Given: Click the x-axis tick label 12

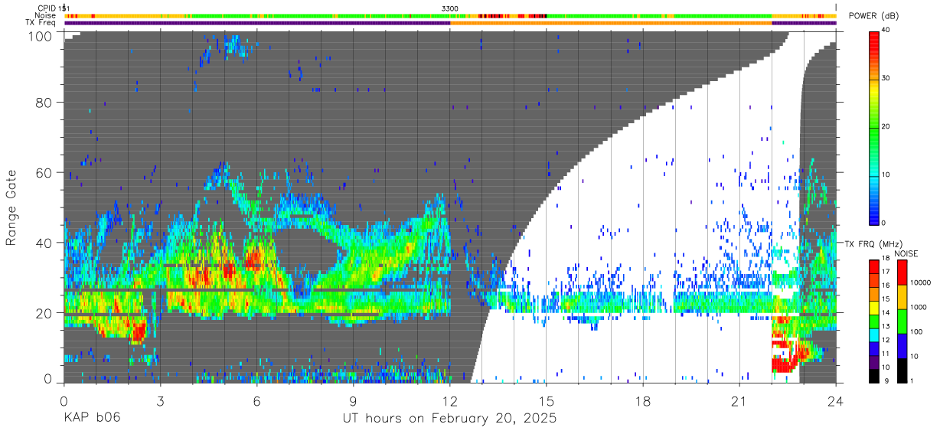Looking at the screenshot, I should 450,400.
